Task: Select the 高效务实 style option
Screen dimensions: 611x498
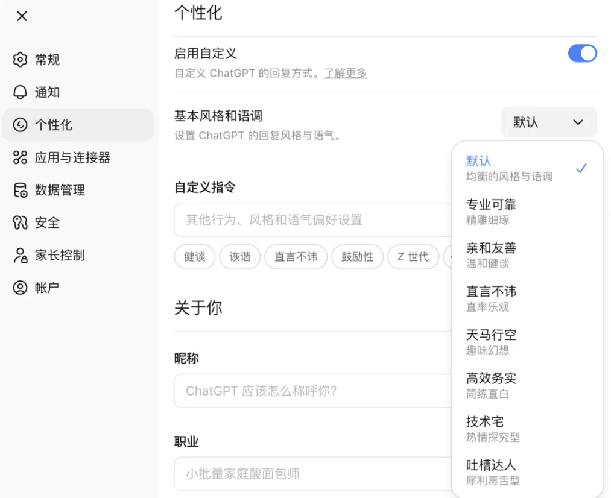Action: (527, 385)
